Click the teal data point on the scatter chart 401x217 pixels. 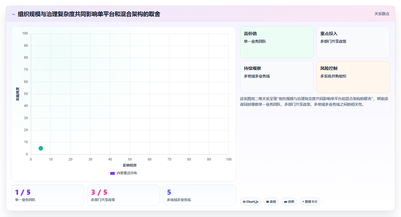click(41, 148)
